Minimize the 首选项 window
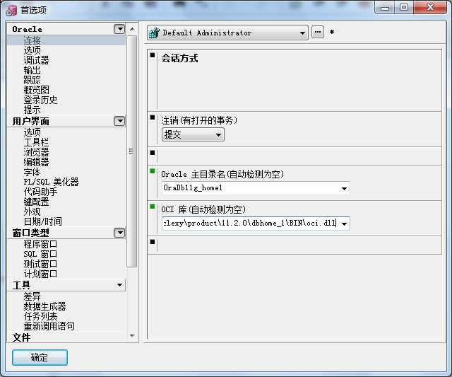Image resolution: width=452 pixels, height=377 pixels. pyautogui.click(x=385, y=8)
